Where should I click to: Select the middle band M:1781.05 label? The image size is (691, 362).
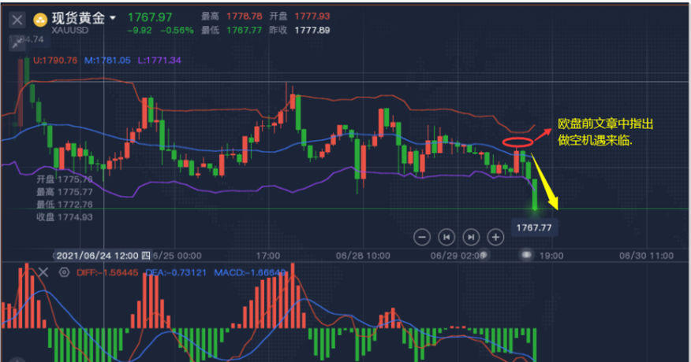click(107, 60)
